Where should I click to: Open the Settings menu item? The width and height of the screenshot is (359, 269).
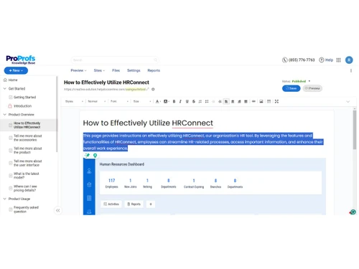[x=134, y=70]
